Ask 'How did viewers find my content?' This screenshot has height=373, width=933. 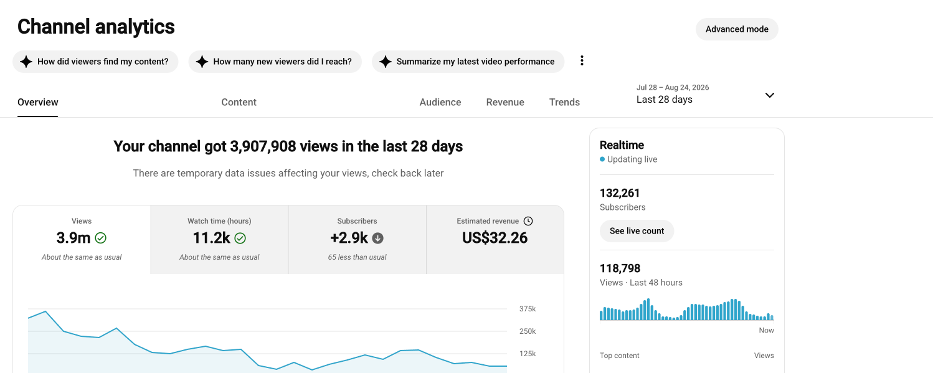point(95,62)
